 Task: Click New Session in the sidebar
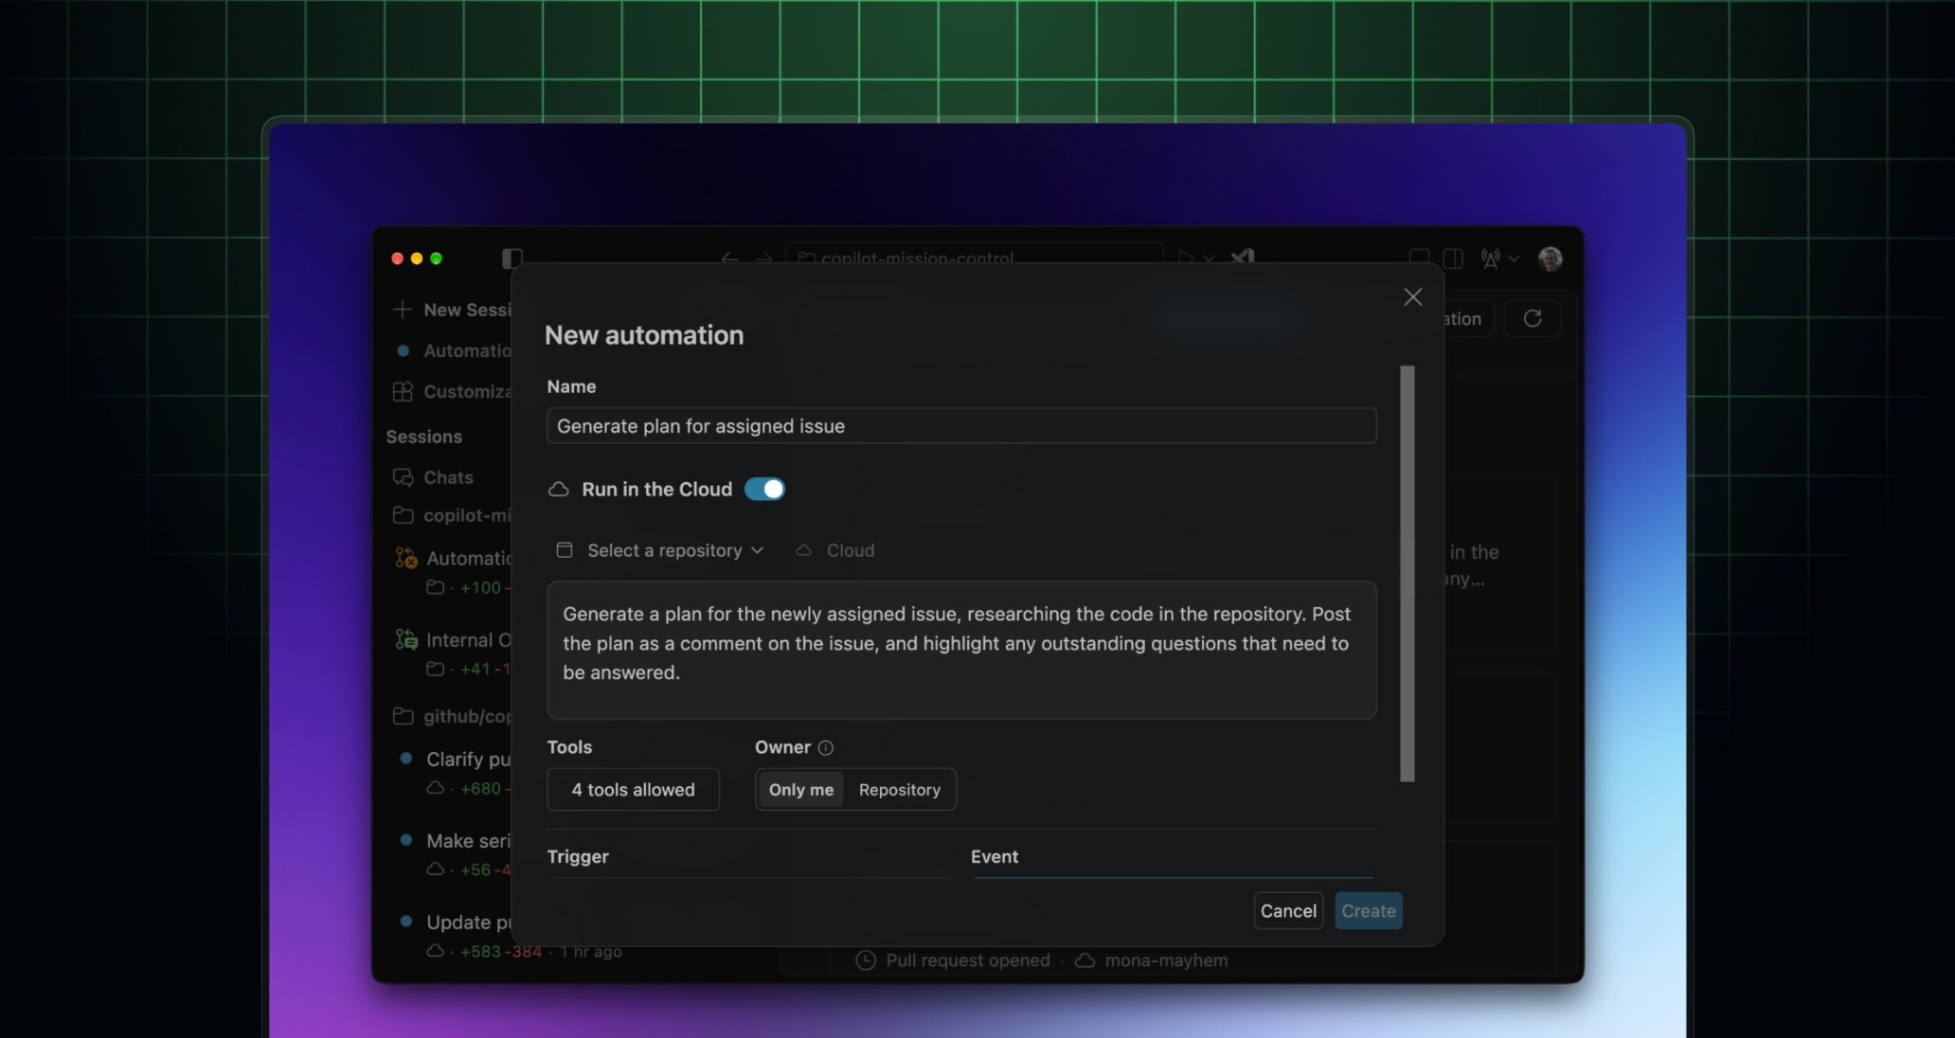(x=452, y=310)
